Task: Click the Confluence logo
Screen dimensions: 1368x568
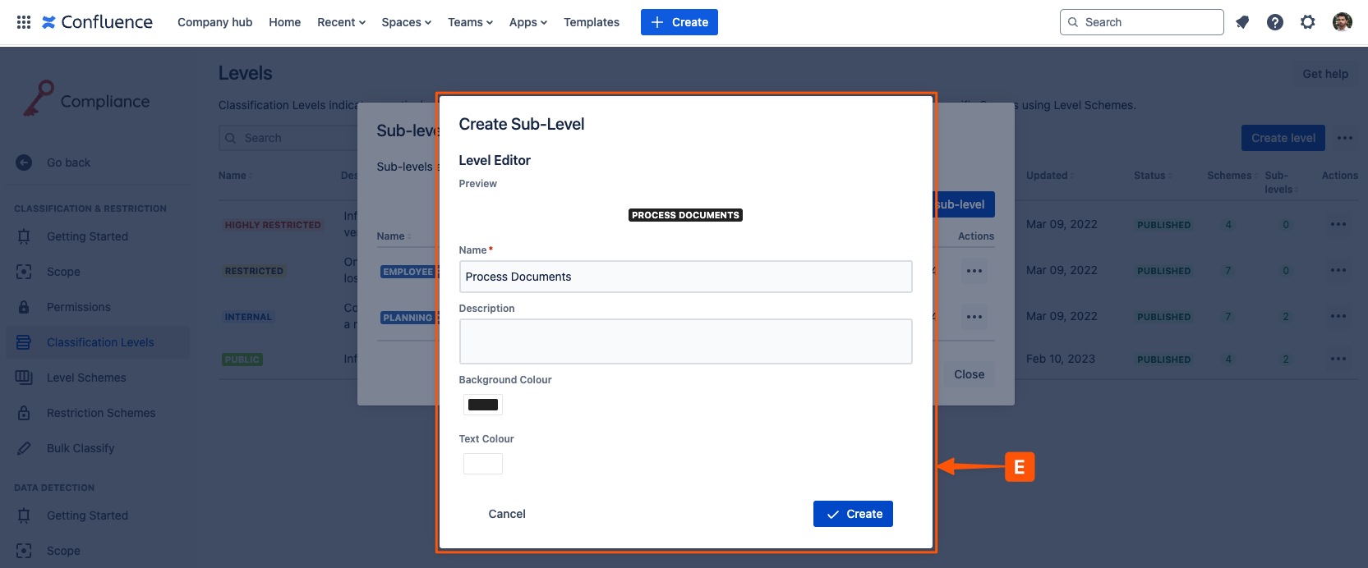Action: click(x=97, y=22)
